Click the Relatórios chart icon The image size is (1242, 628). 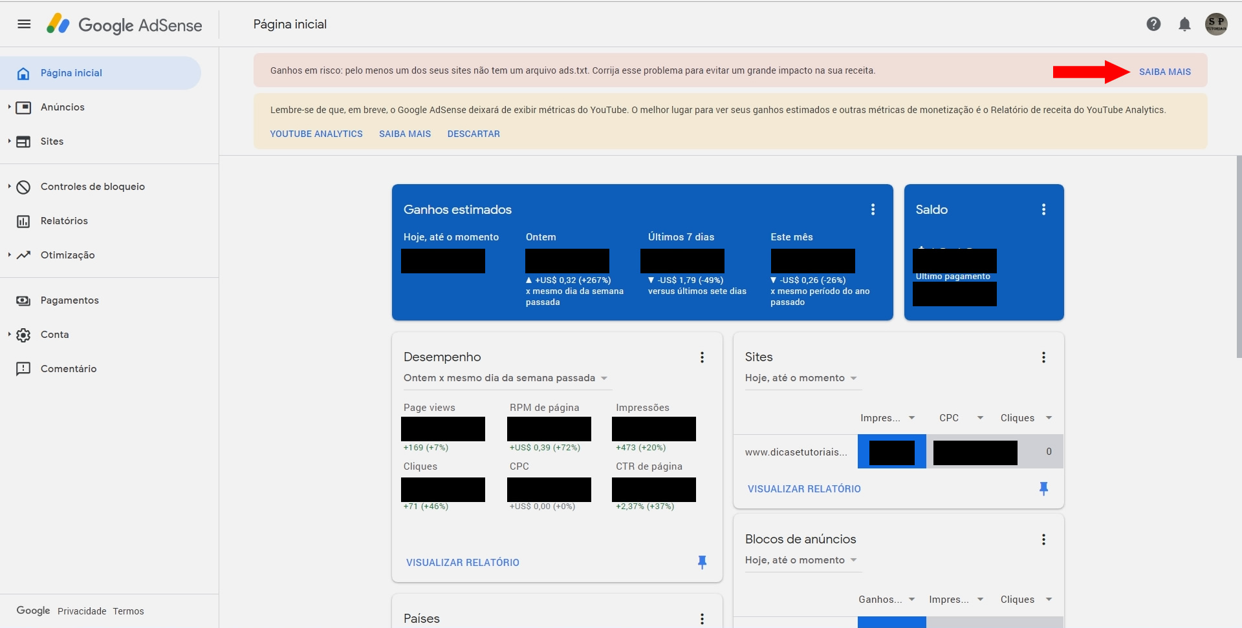[23, 221]
